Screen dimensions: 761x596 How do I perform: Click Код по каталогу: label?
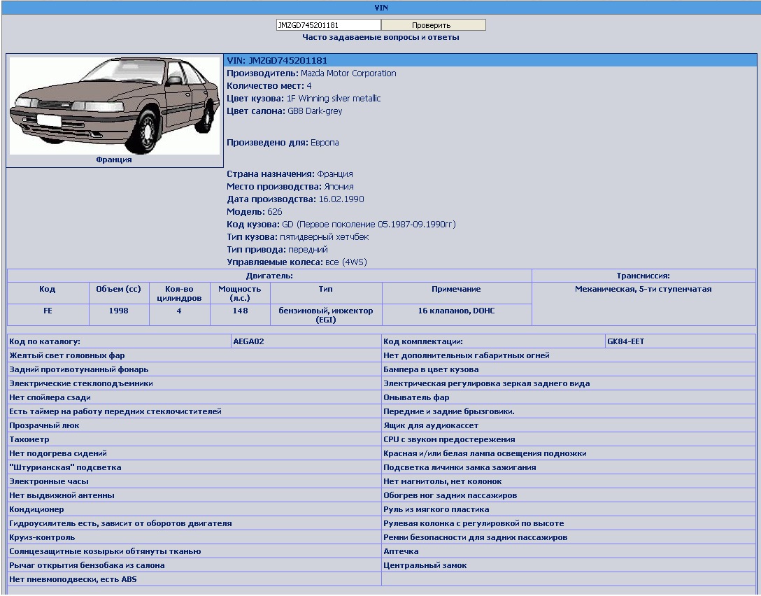click(x=45, y=341)
